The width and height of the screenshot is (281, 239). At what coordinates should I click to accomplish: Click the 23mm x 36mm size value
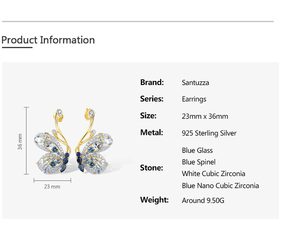(205, 116)
